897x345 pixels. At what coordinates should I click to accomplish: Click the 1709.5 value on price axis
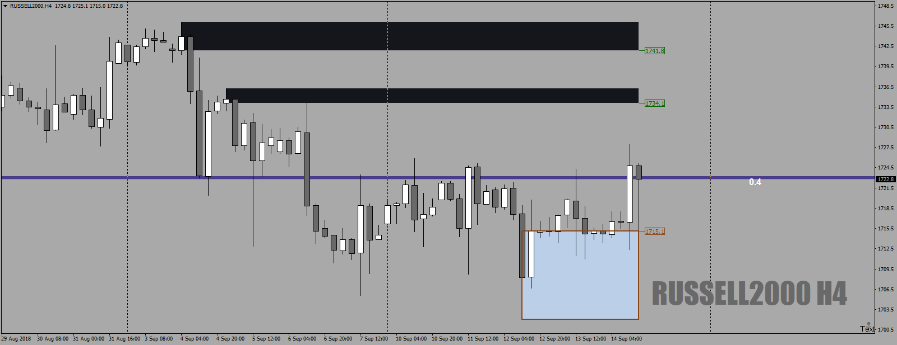point(886,269)
